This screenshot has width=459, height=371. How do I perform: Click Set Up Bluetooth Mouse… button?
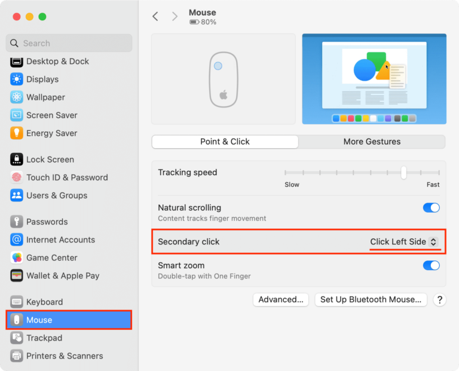pos(371,300)
